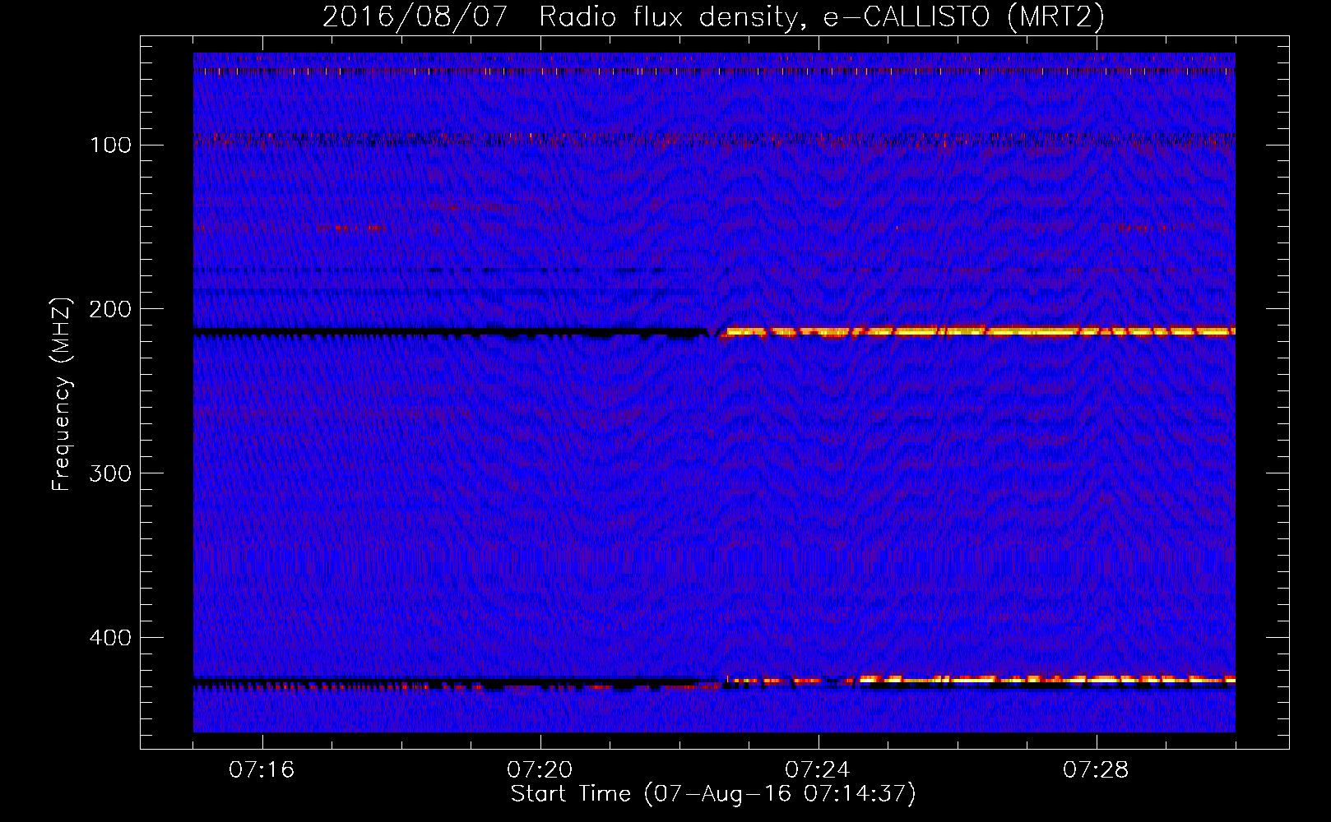Click the 07:16 time tick label
Image resolution: width=1331 pixels, height=822 pixels.
[x=262, y=770]
